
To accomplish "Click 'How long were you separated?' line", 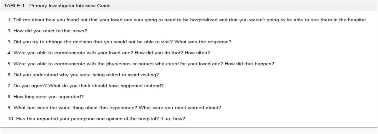I will (x=46, y=97).
